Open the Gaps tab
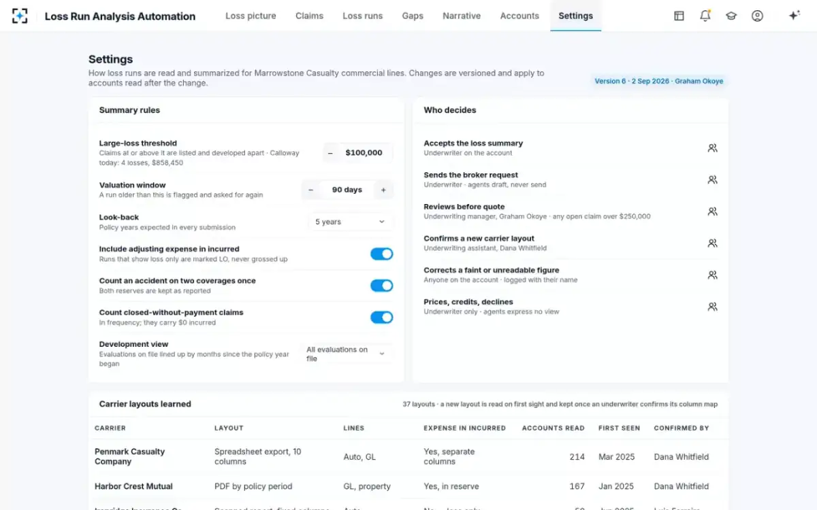 pos(413,16)
